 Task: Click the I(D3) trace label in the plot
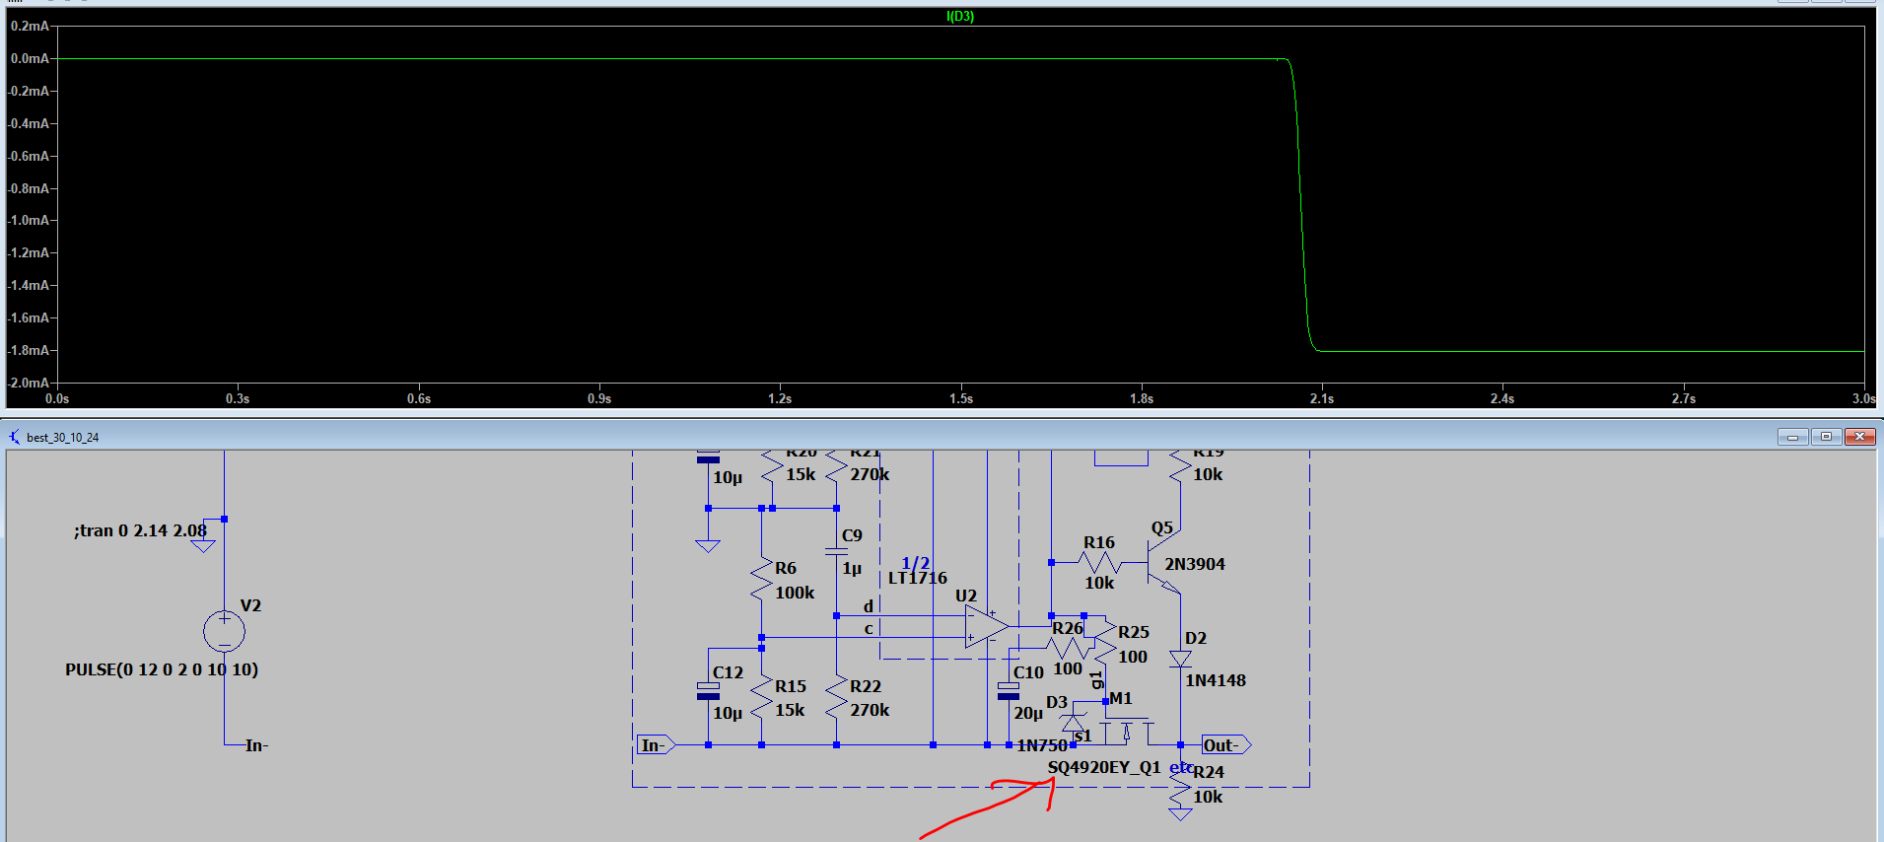tap(959, 16)
